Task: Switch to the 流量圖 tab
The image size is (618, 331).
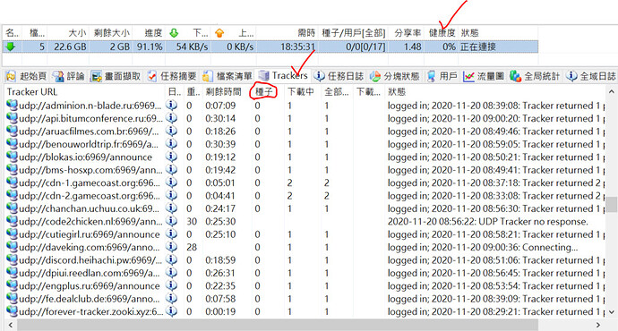Action: point(484,76)
